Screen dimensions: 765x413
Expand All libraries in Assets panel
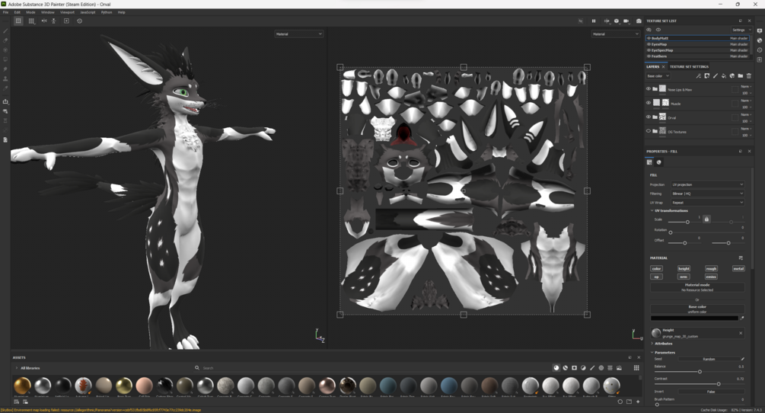[17, 367]
